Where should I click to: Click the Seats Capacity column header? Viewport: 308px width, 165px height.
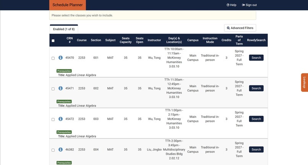pos(125,40)
